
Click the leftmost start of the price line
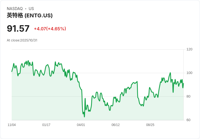(x=12, y=72)
